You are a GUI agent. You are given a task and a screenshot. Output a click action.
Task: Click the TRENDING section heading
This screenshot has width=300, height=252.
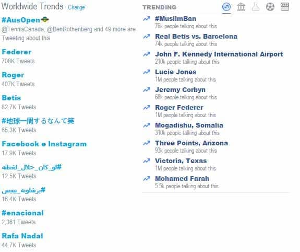[x=160, y=7]
